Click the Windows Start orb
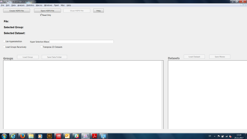Image resolution: width=247 pixels, height=139 pixels. pyautogui.click(x=4, y=136)
